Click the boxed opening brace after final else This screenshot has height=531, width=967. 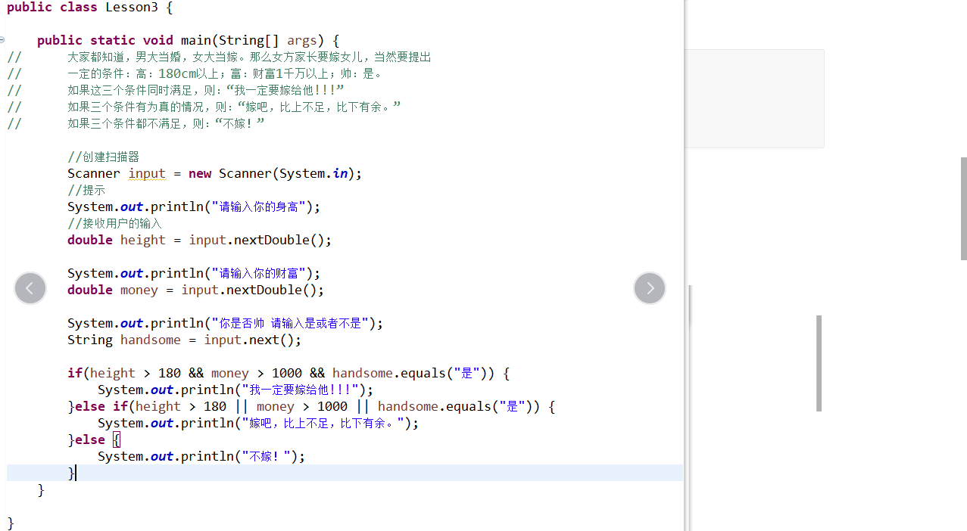click(x=117, y=439)
